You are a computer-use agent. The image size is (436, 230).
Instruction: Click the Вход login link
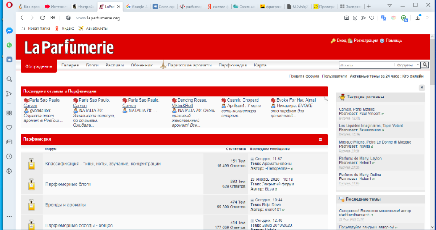tap(342, 41)
